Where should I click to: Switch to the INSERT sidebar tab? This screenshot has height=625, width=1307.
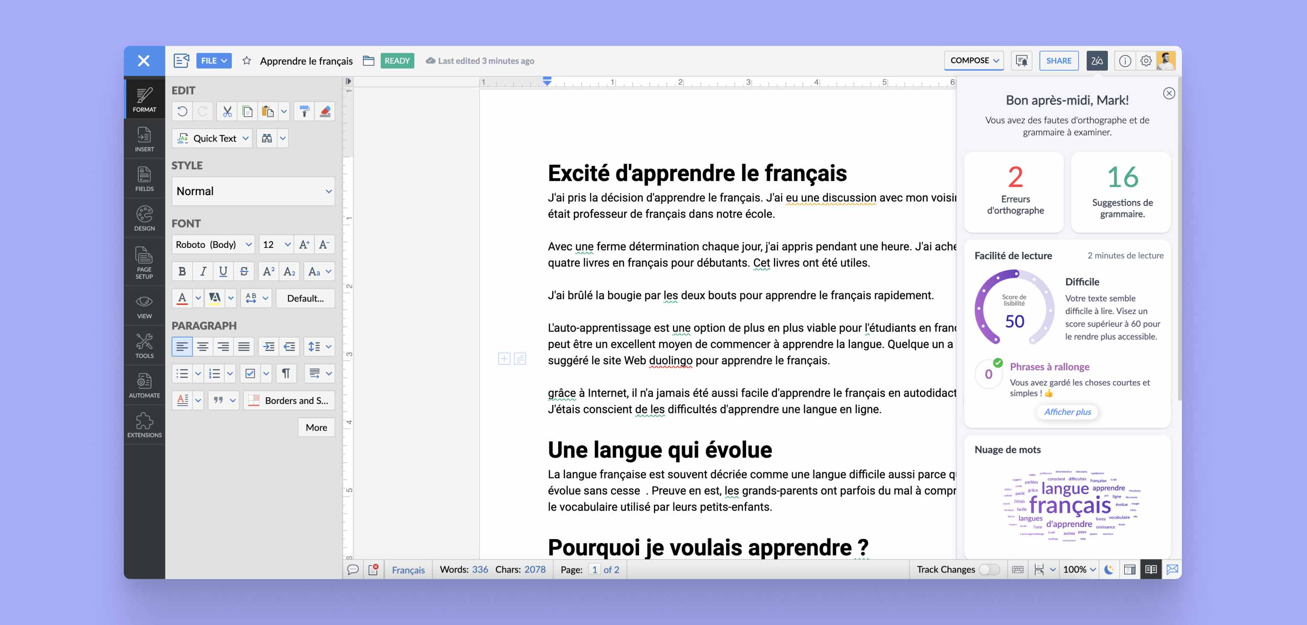pos(144,139)
